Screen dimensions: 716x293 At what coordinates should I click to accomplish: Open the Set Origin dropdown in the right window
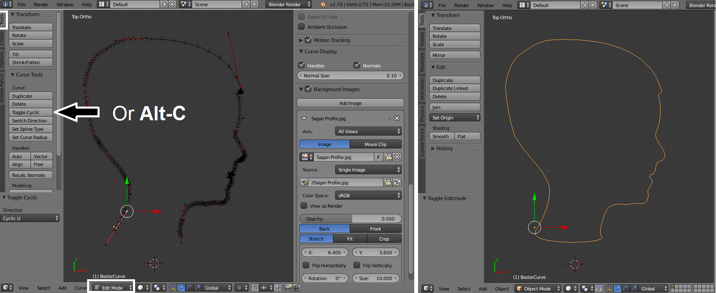tap(455, 117)
